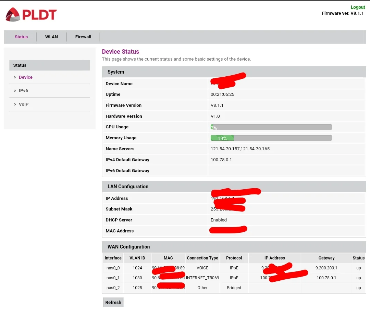Click the WAN Configuration section header
370x319 pixels.
point(234,247)
